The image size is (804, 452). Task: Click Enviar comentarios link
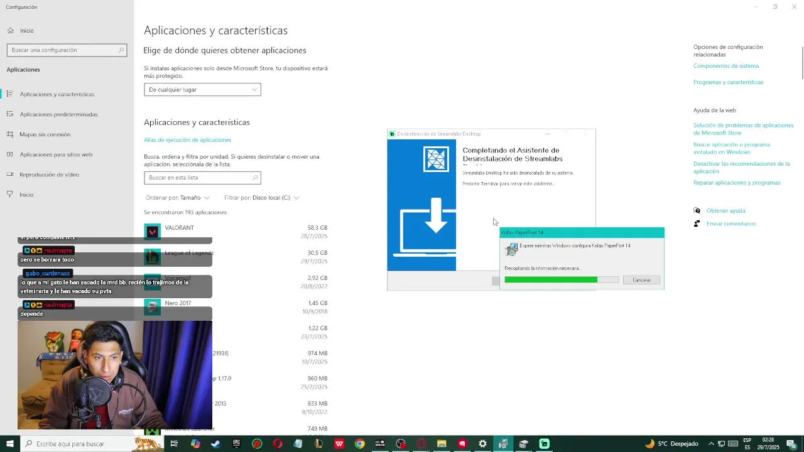731,223
